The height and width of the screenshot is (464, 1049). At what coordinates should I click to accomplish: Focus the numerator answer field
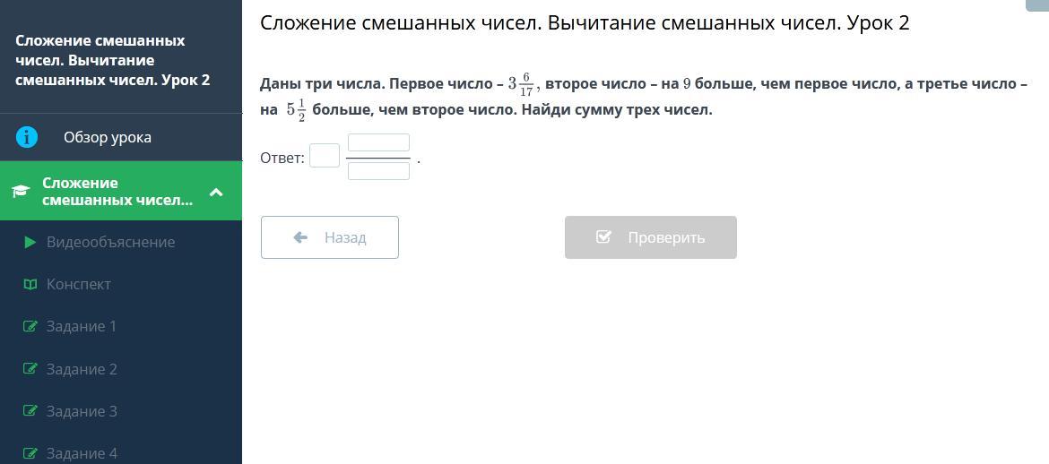click(x=378, y=143)
